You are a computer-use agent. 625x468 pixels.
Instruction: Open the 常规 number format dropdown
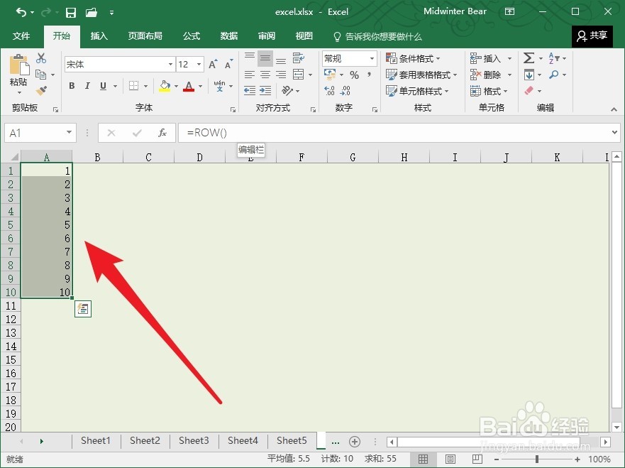pyautogui.click(x=372, y=59)
